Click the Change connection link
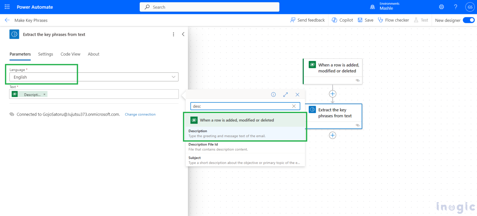The image size is (477, 216). [x=140, y=114]
